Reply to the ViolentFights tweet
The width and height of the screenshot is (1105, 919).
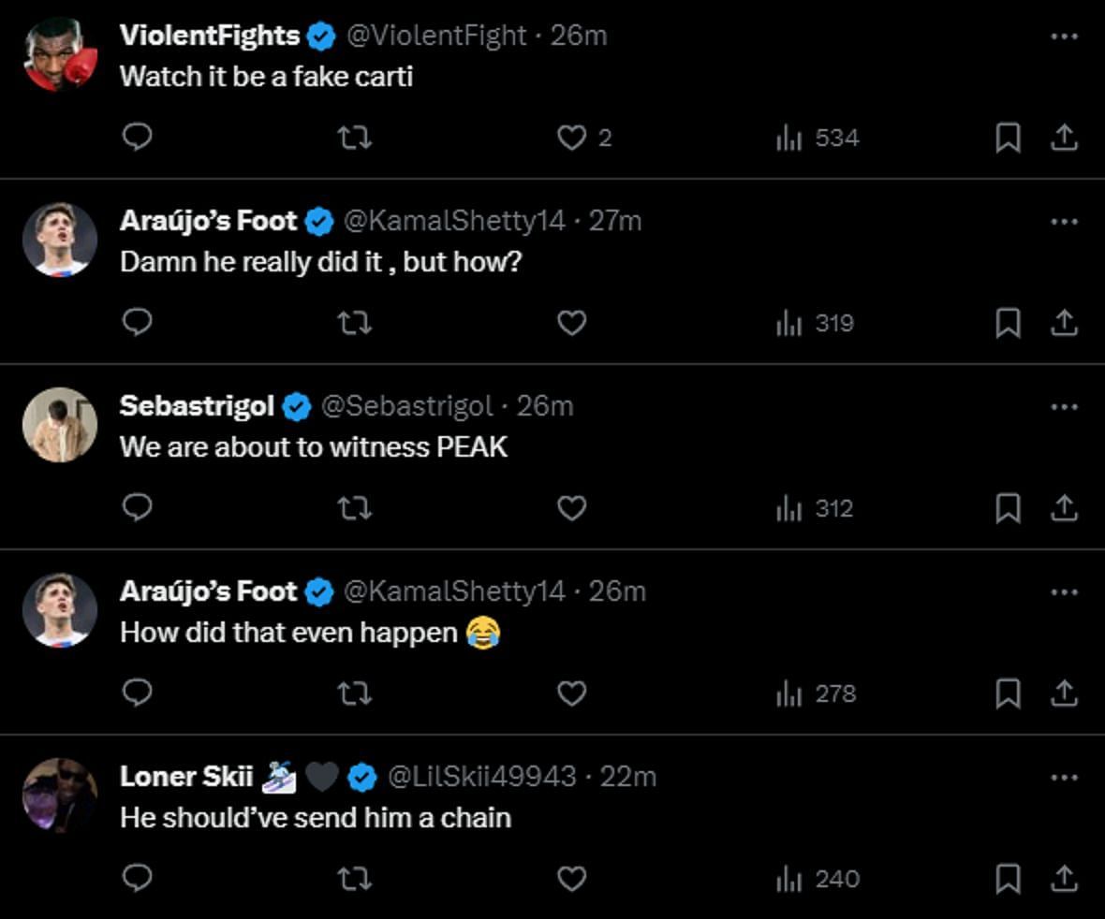138,138
